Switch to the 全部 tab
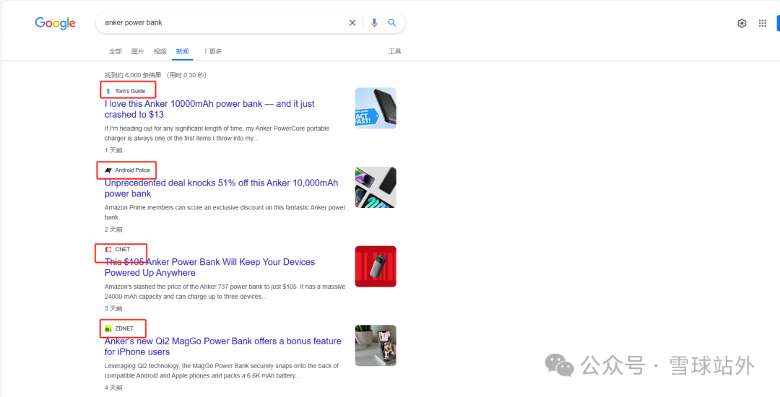The height and width of the screenshot is (397, 780). 116,51
